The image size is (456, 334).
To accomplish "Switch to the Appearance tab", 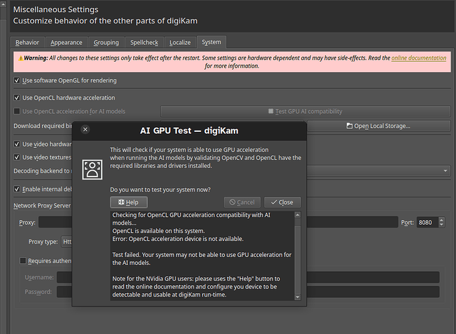I will coord(66,42).
